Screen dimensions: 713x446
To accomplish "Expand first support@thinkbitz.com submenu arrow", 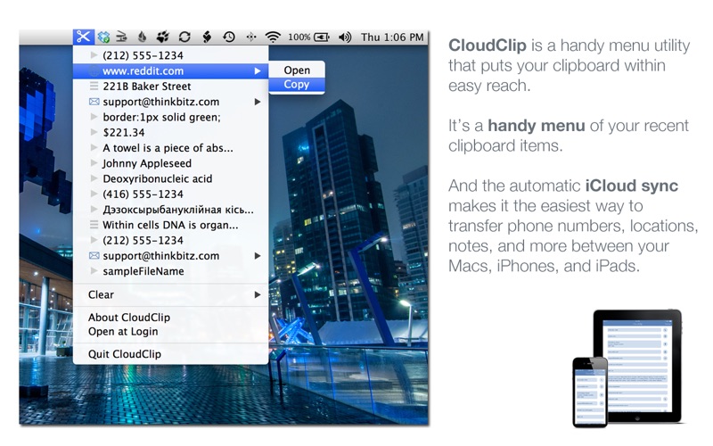I will pos(258,102).
